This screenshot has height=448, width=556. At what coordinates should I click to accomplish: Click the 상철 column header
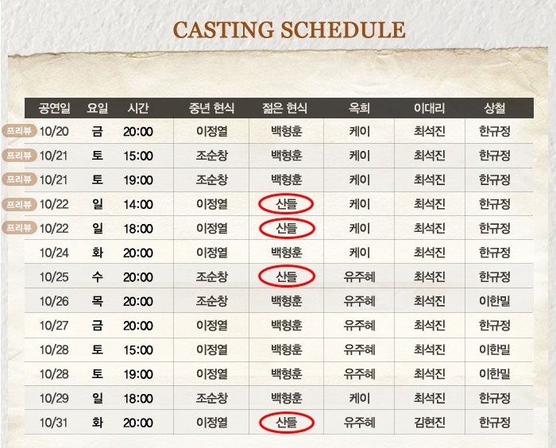coord(494,108)
